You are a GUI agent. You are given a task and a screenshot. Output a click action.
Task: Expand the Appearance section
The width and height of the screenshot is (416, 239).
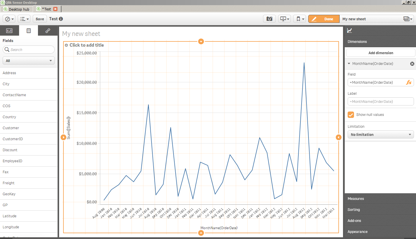pyautogui.click(x=380, y=232)
